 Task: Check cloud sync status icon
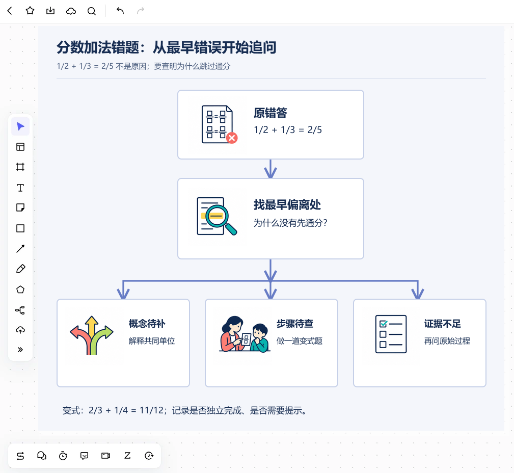pos(71,11)
